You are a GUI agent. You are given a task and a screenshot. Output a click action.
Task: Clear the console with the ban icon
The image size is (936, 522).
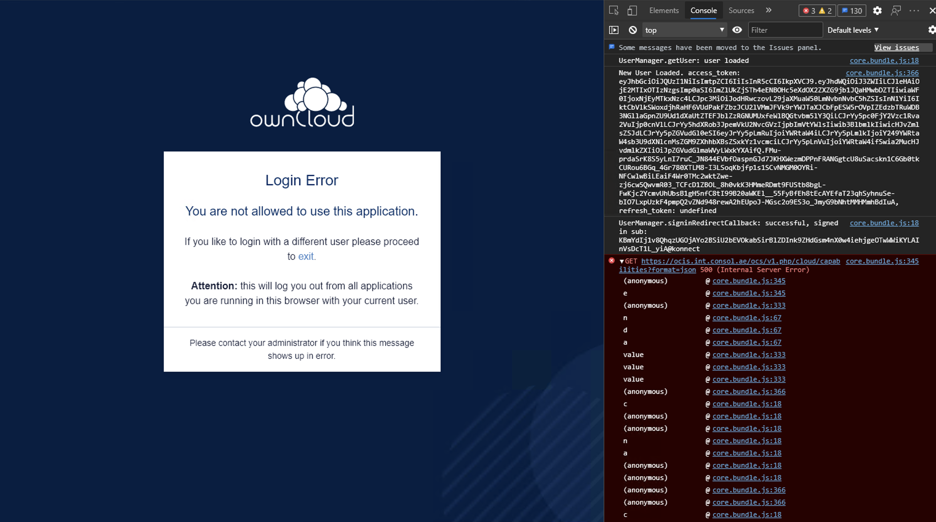coord(633,30)
